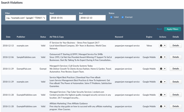Click the Exempt status cell
184x112 pixels.
point(43,69)
